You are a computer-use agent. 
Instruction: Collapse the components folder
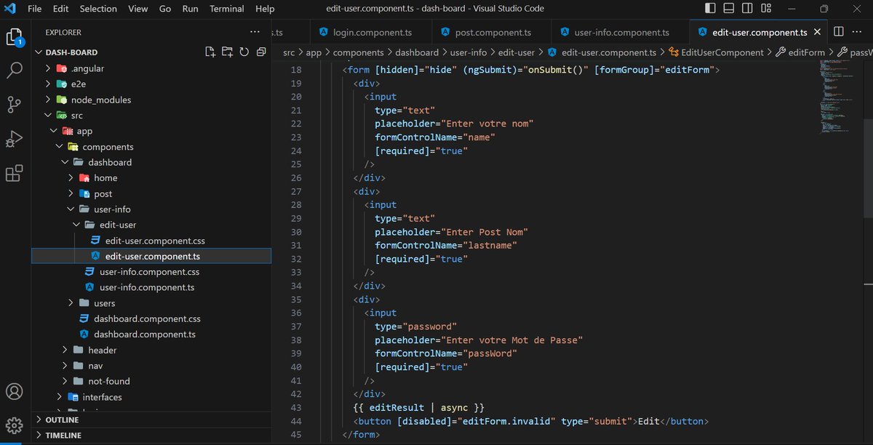pyautogui.click(x=151, y=147)
